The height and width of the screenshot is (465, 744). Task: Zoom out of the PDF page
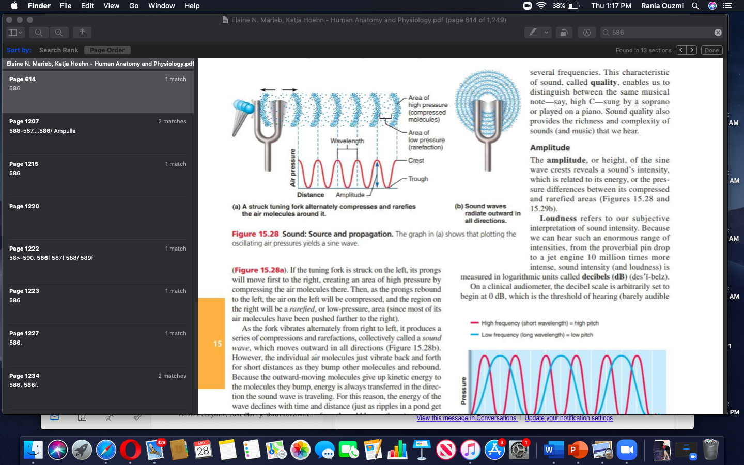[39, 33]
